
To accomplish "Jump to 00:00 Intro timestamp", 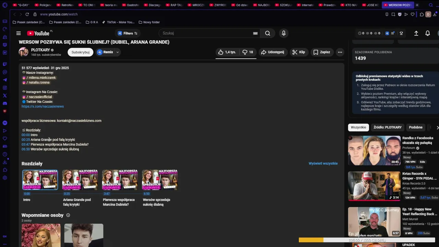I will (x=26, y=135).
